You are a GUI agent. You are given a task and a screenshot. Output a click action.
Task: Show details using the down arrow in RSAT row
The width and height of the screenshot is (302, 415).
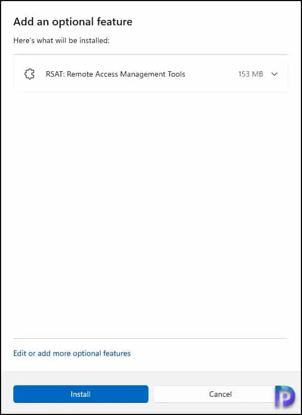point(274,74)
